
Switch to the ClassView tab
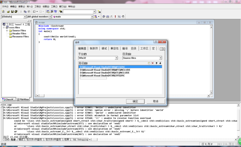9,100
